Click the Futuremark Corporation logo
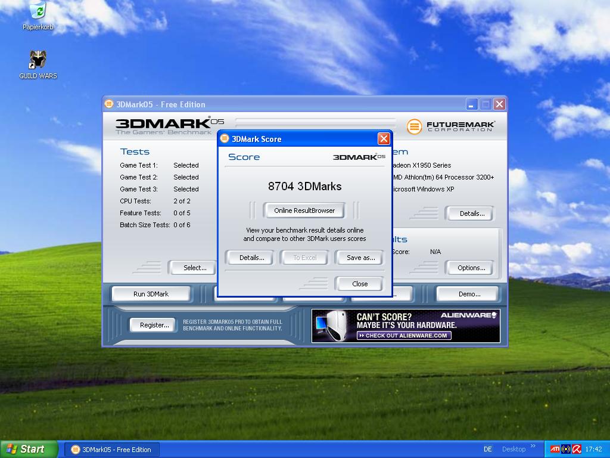Screen dimensions: 610x458 [450, 126]
